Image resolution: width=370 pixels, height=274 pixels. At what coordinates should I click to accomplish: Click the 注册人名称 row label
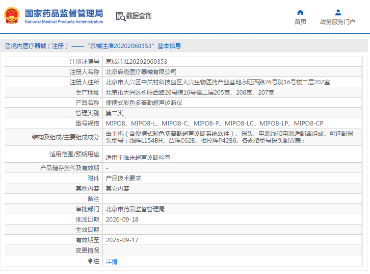tap(84, 72)
